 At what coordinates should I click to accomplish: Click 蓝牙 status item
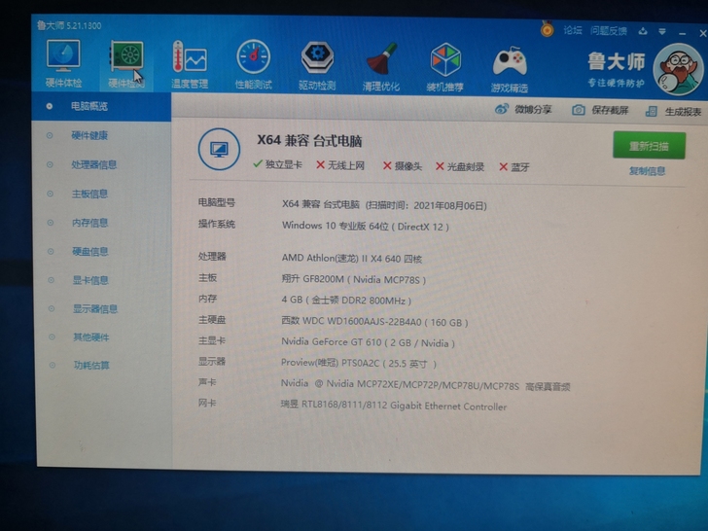[x=514, y=167]
